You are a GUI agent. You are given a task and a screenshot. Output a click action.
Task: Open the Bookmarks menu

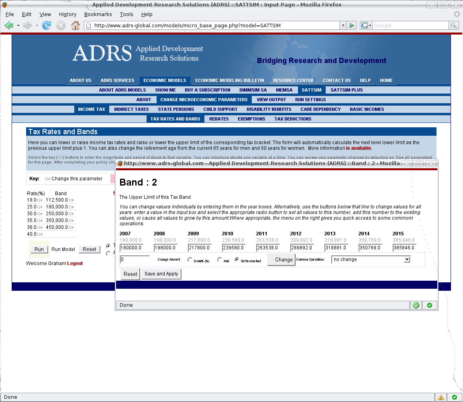98,14
